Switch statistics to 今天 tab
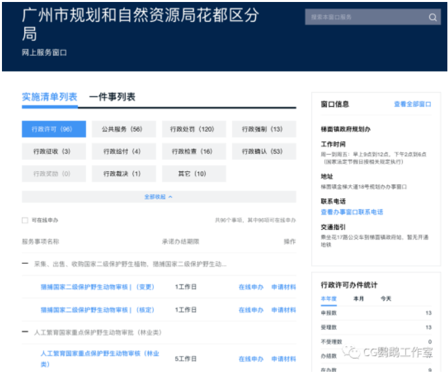Viewport: 448px width, 383px height. tap(386, 299)
